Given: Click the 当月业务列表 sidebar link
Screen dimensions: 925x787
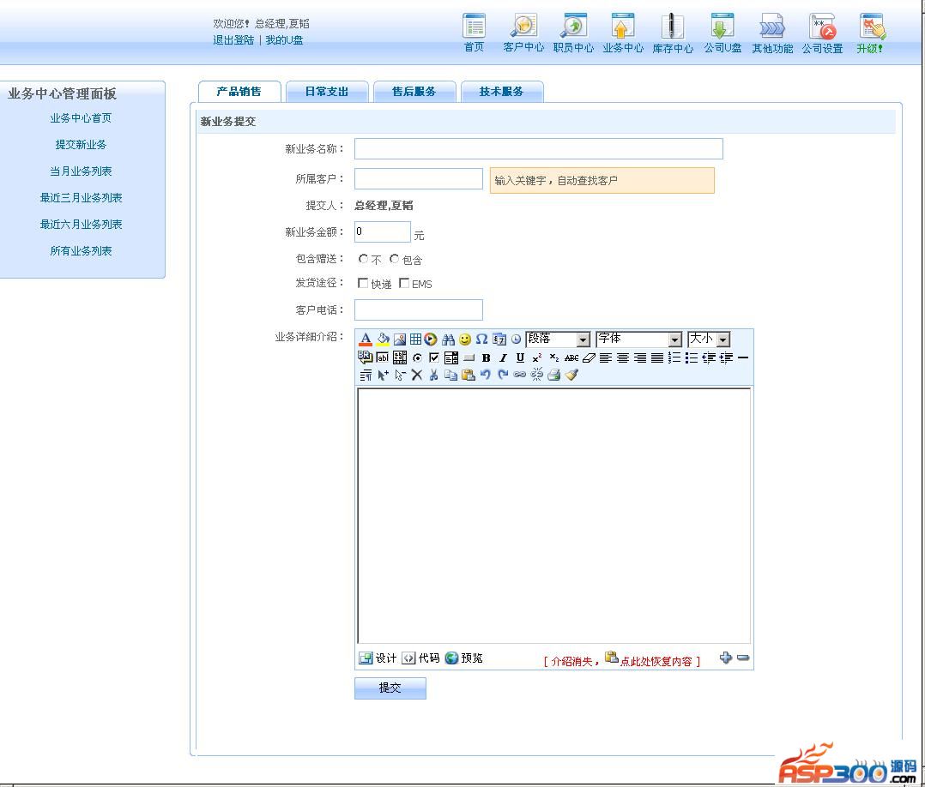Looking at the screenshot, I should [81, 171].
